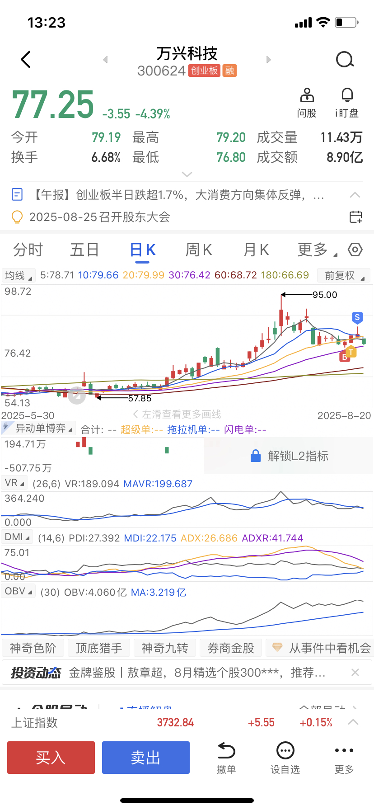
Task: Open 券商金股 feature chip
Action: [231, 648]
